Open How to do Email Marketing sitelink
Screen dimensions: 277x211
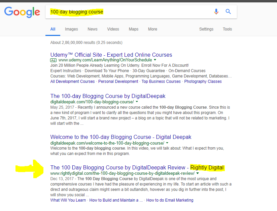click(x=170, y=200)
